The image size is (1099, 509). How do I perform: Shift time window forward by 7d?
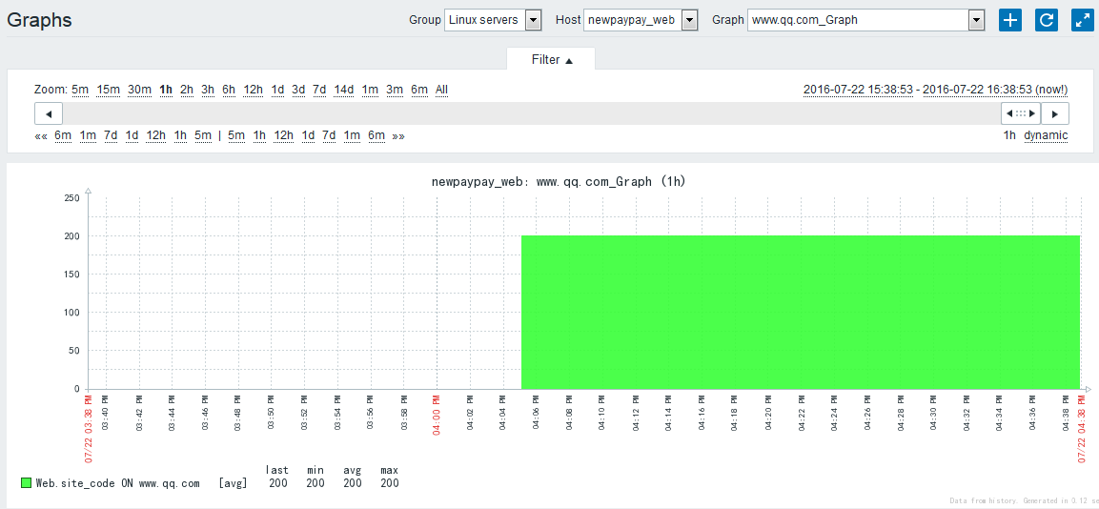click(330, 135)
